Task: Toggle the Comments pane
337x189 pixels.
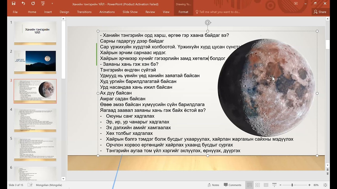Action: (232, 185)
